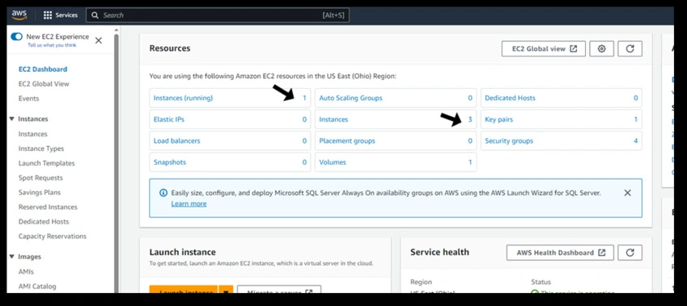Image resolution: width=687 pixels, height=306 pixels.
Task: Open AMI Catalog in the sidebar
Action: tap(37, 287)
